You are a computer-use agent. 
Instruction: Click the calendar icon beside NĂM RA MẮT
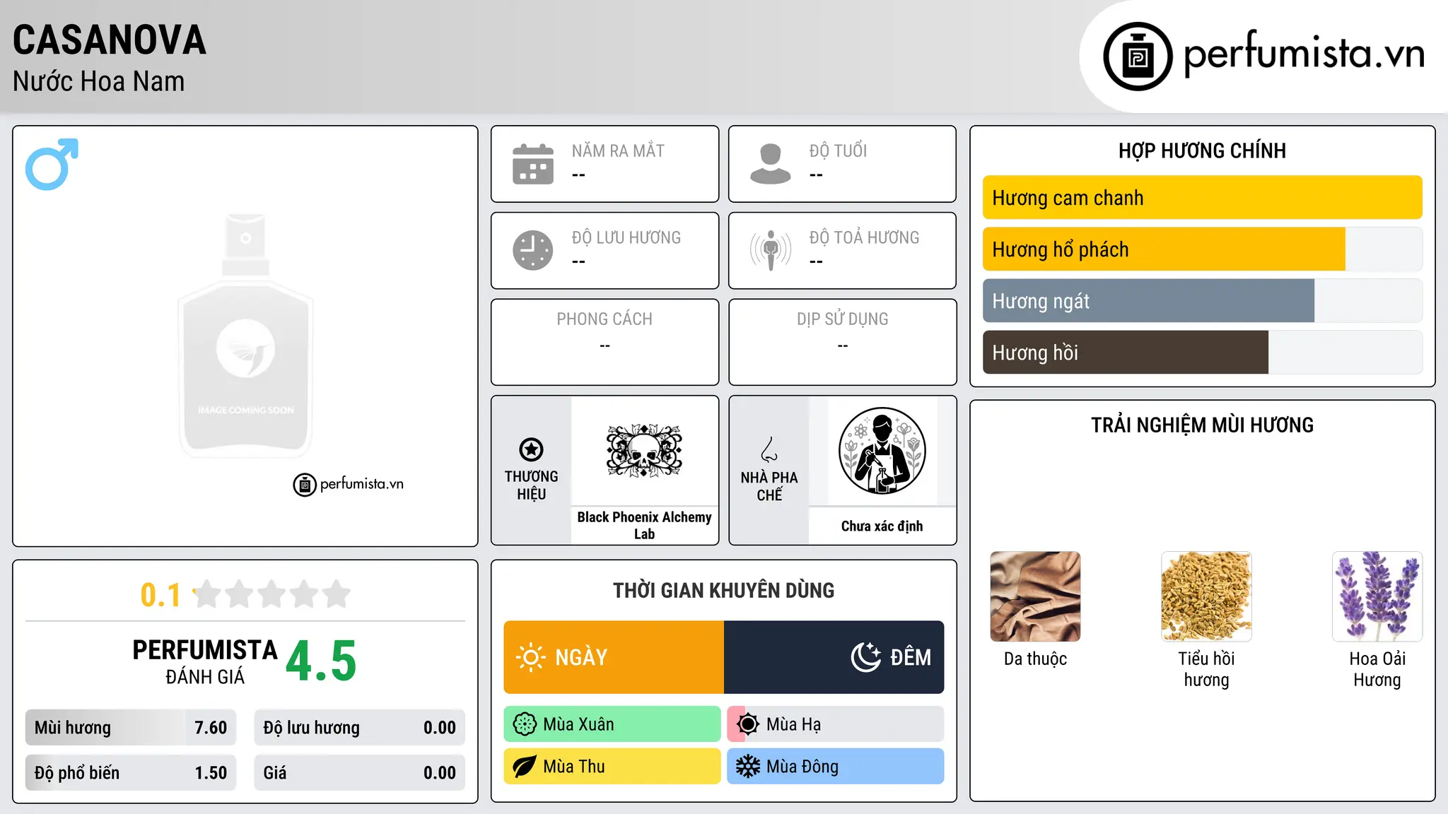pyautogui.click(x=533, y=164)
